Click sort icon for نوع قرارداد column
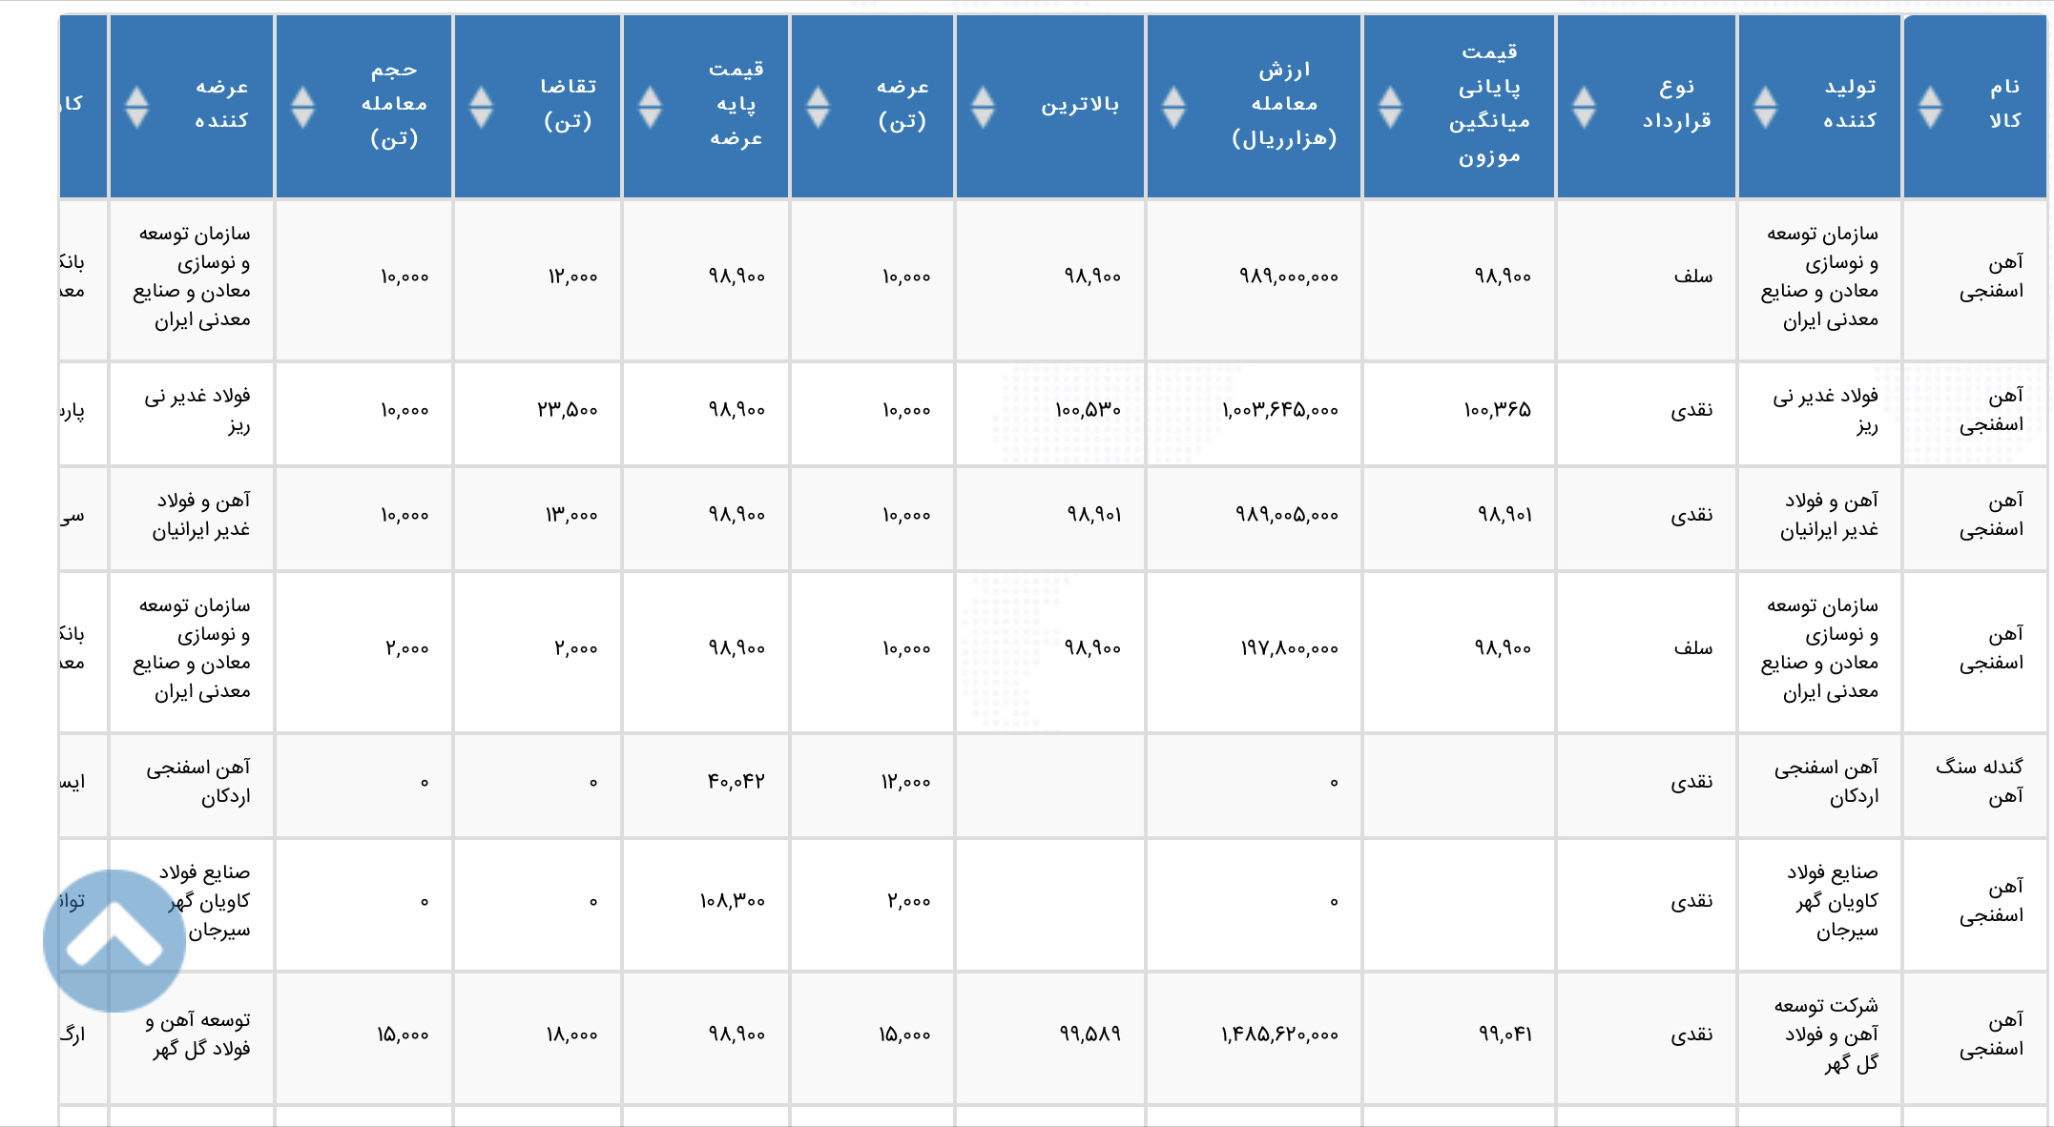The width and height of the screenshot is (2054, 1127). [1584, 106]
